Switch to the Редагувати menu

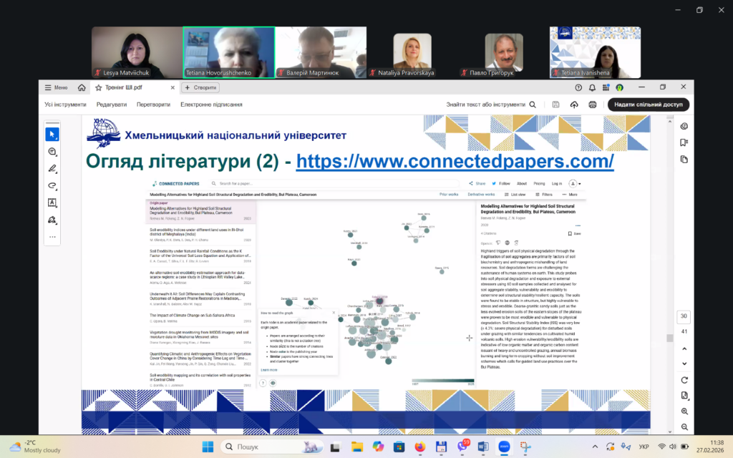112,104
